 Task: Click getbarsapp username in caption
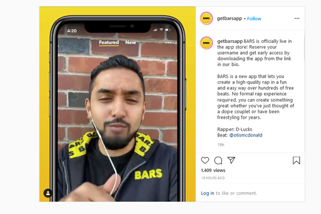[230, 41]
